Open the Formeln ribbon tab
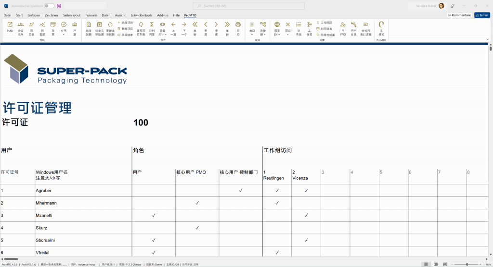This screenshot has height=267, width=493. (x=91, y=15)
